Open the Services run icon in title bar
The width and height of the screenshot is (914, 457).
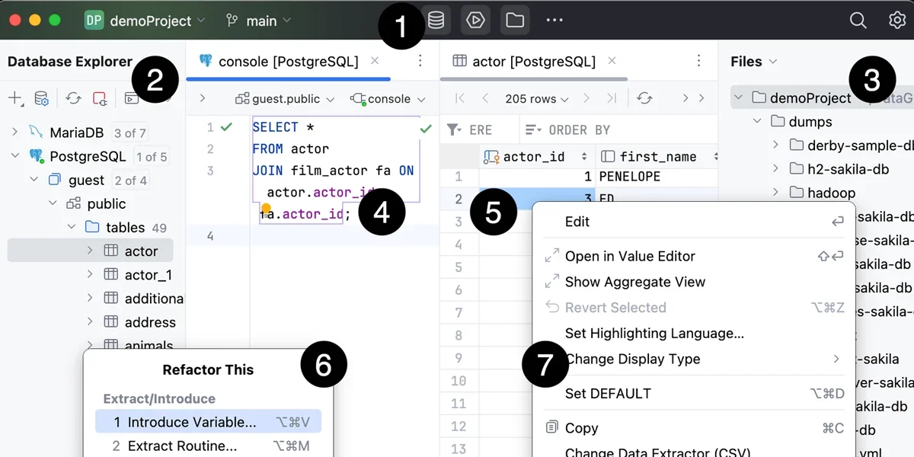tap(475, 20)
